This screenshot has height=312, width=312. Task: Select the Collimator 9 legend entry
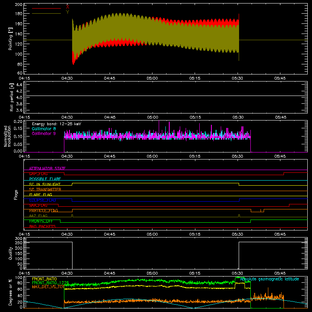click(44, 133)
